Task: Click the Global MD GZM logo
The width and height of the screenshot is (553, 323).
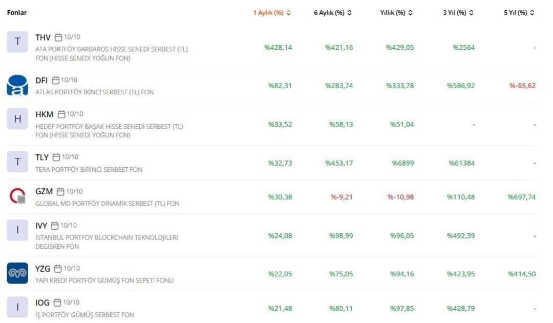Action: tap(17, 196)
